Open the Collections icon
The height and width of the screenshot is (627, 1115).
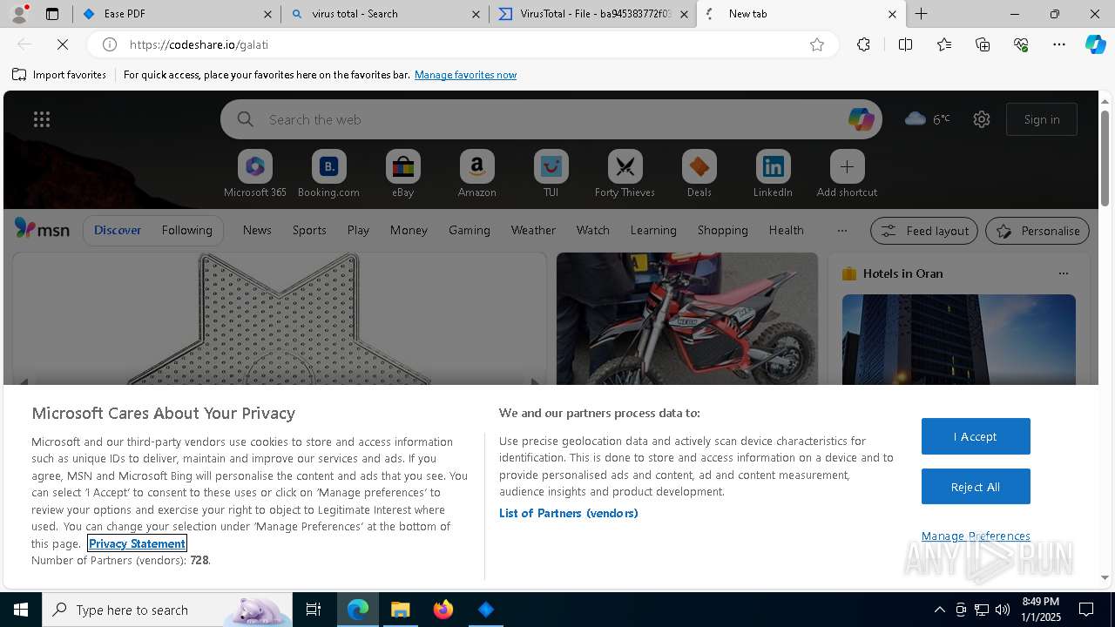pos(983,44)
